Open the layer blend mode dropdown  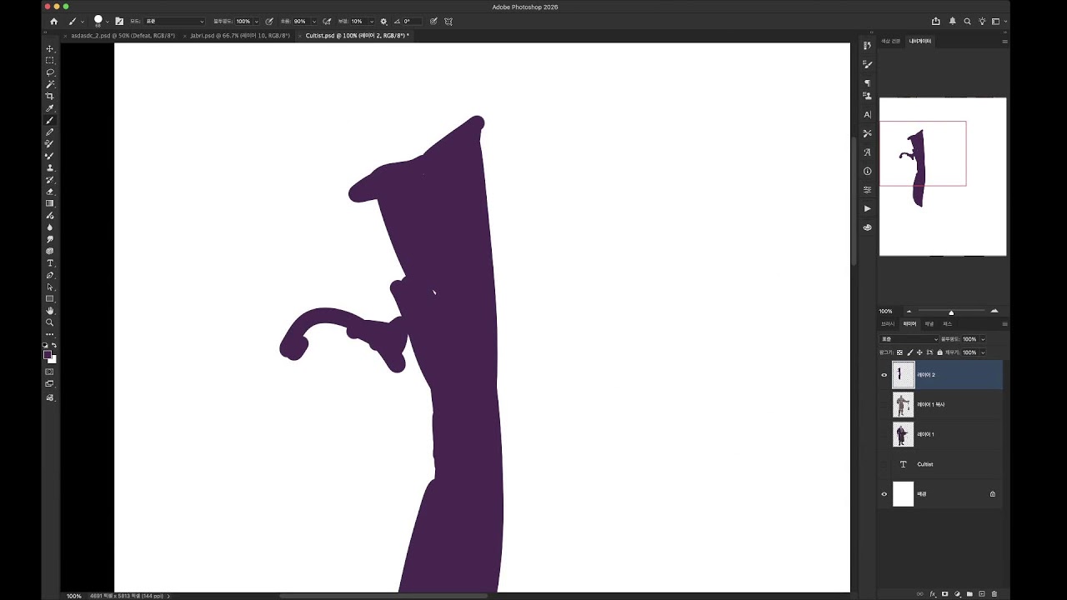click(x=909, y=339)
